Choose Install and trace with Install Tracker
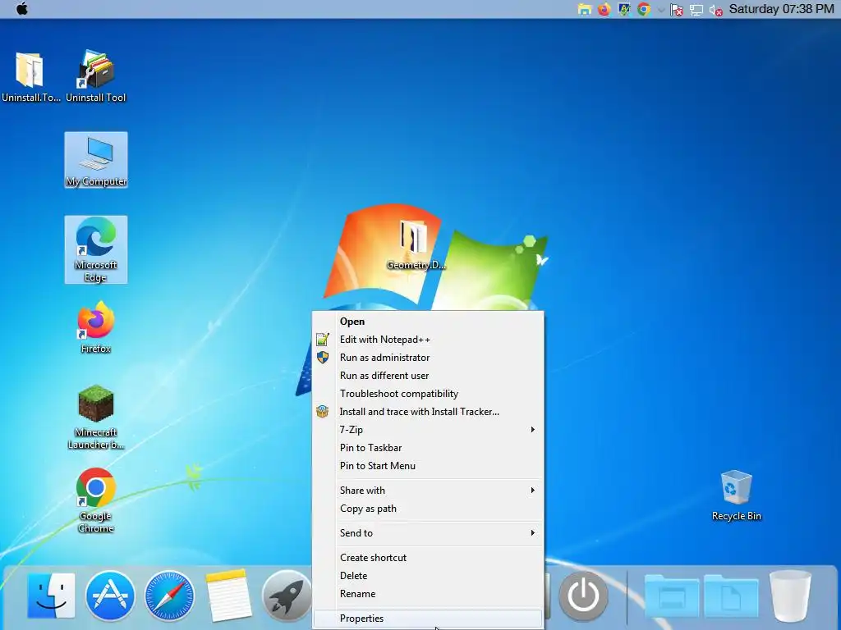 [428, 412]
